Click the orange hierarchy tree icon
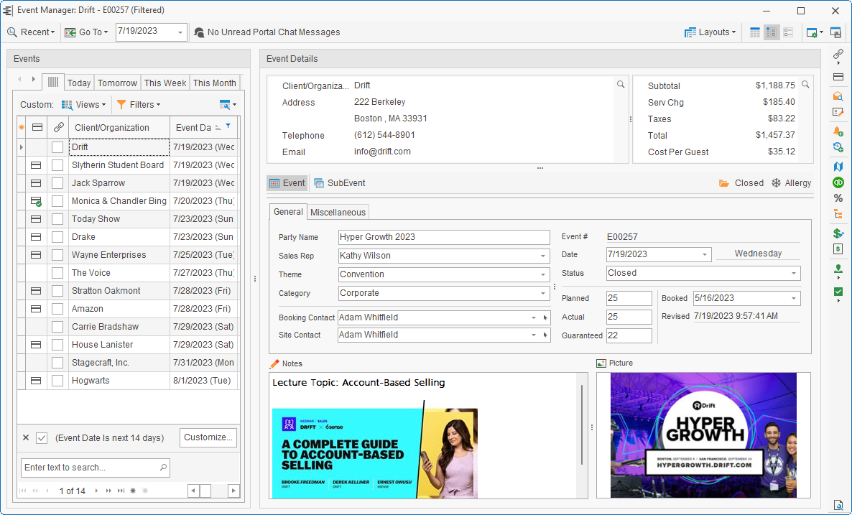 click(838, 215)
